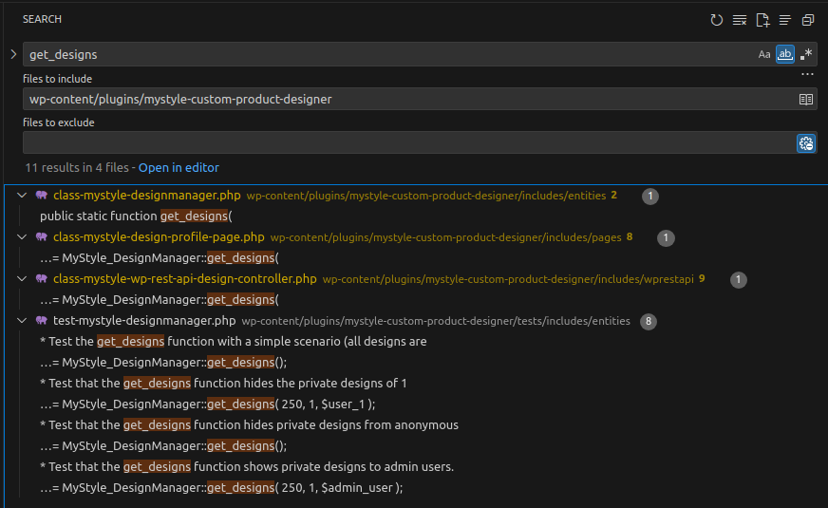Toggle search details ellipsis button
The image size is (828, 508).
807,74
